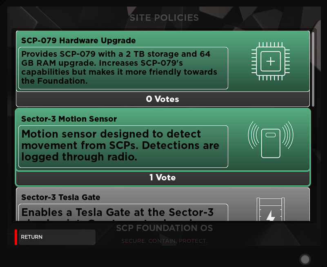
Task: Click the motion sensor detection description text
Action: click(x=122, y=145)
